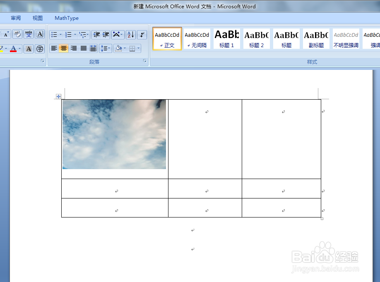Switch to the 视图 (View) tab
The image size is (380, 282).
pyautogui.click(x=38, y=18)
